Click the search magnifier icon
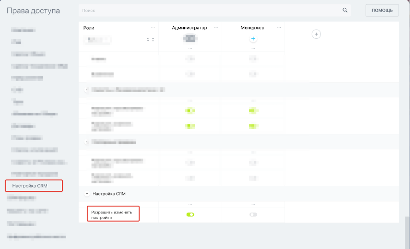Screen dimensions: 410x249 click(x=344, y=10)
